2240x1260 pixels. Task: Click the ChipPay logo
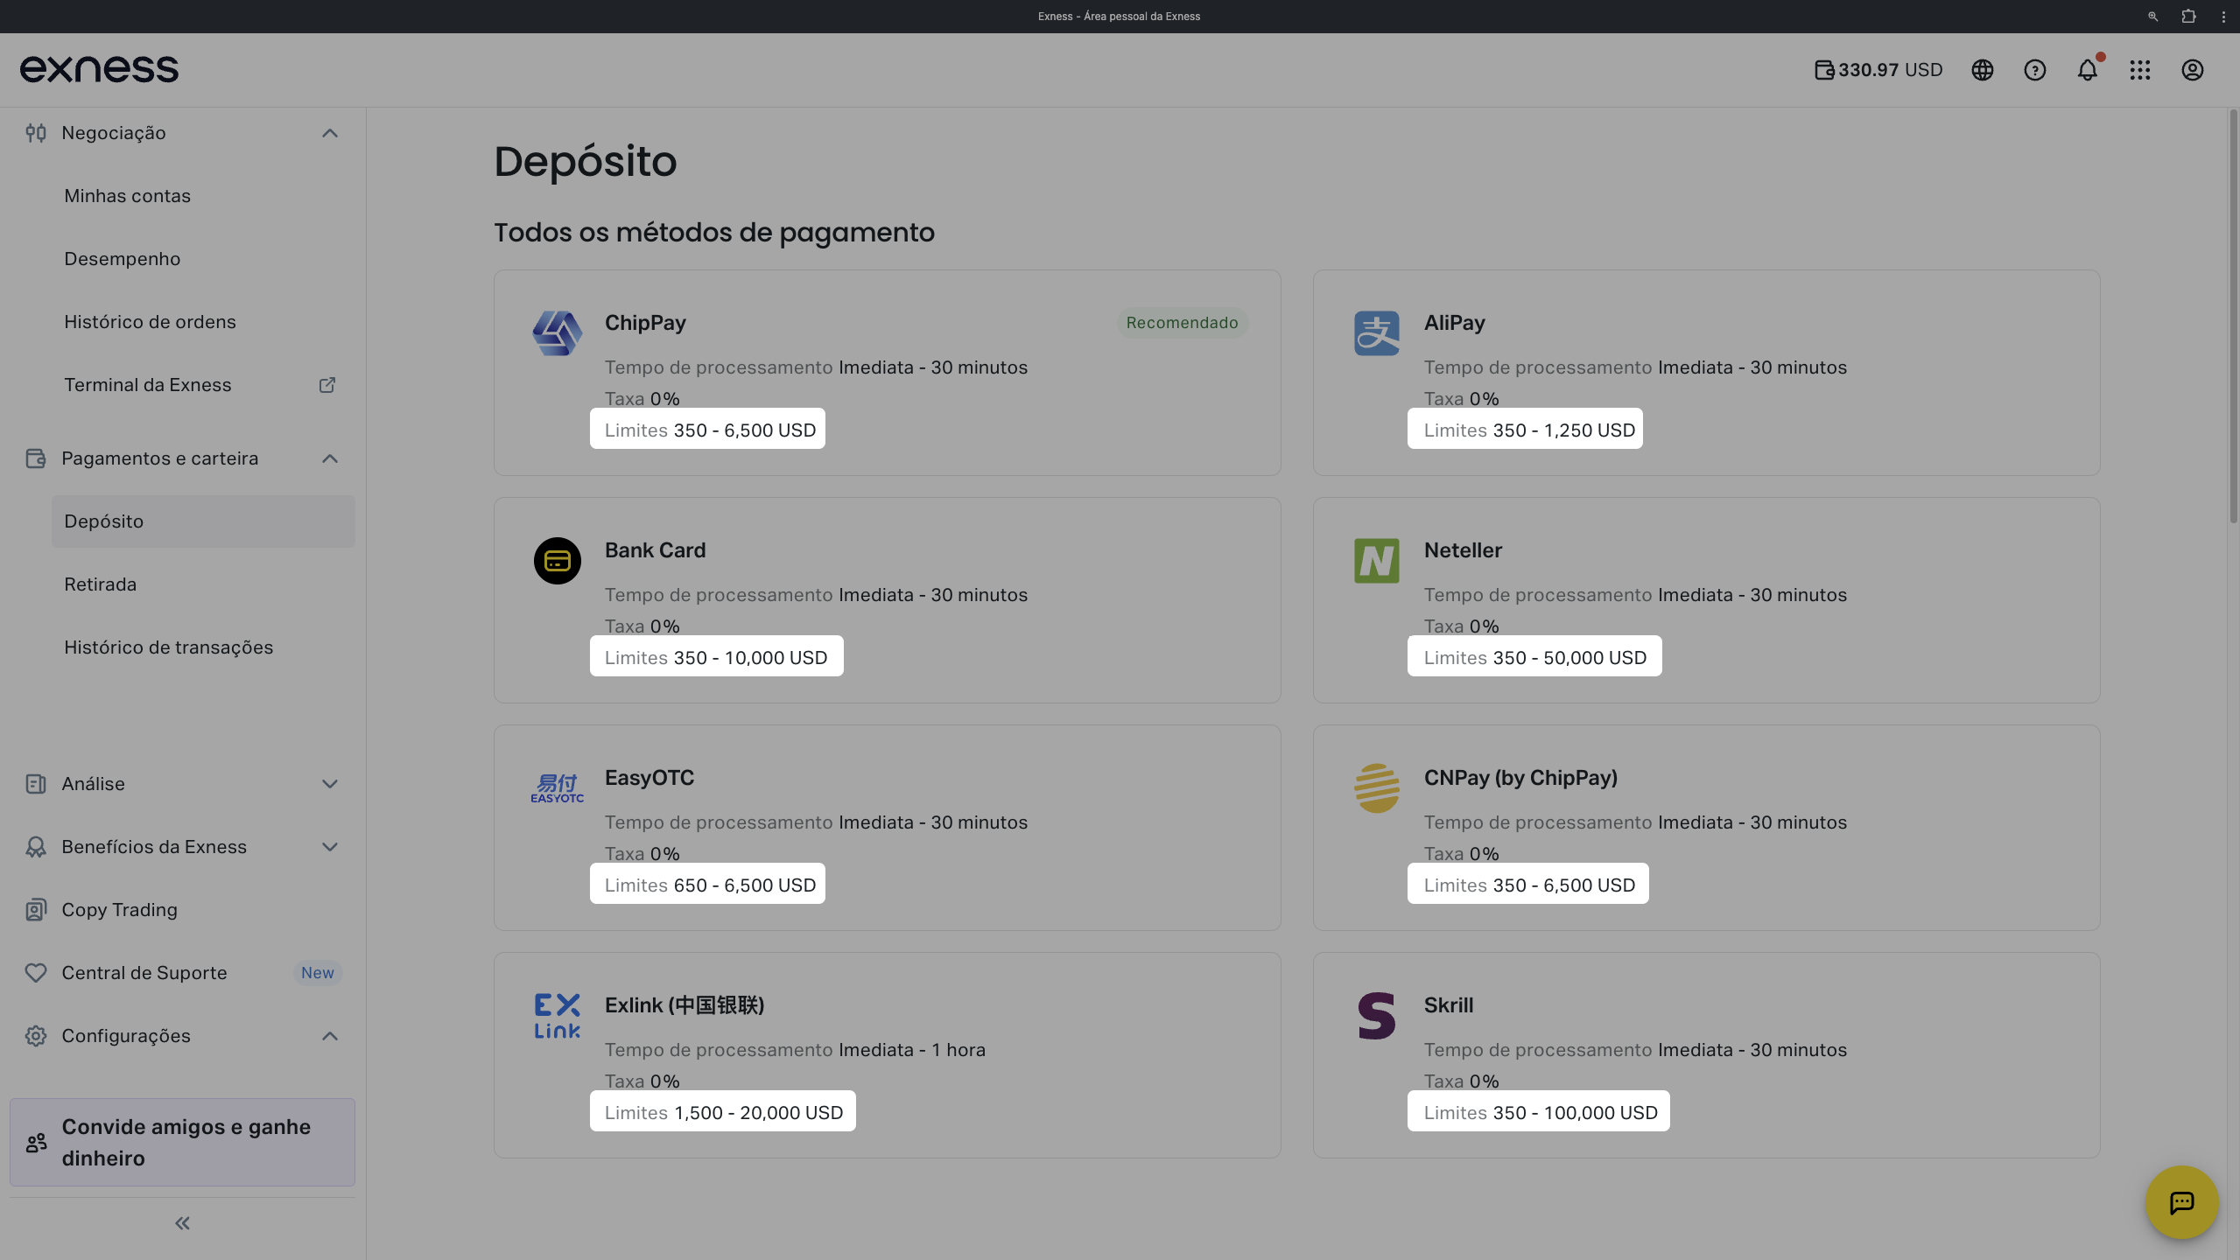point(558,333)
